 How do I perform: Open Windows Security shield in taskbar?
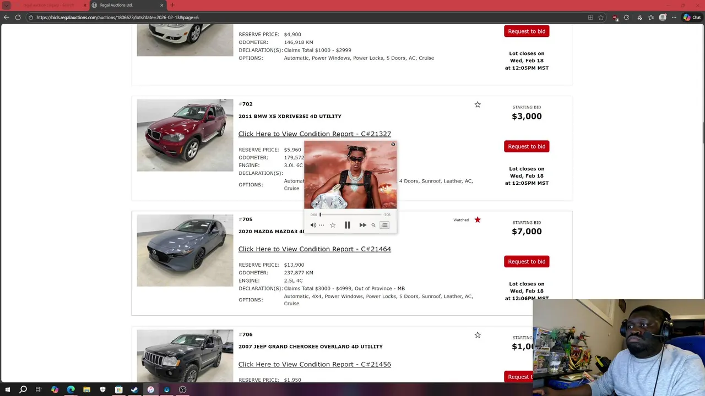pyautogui.click(x=102, y=389)
